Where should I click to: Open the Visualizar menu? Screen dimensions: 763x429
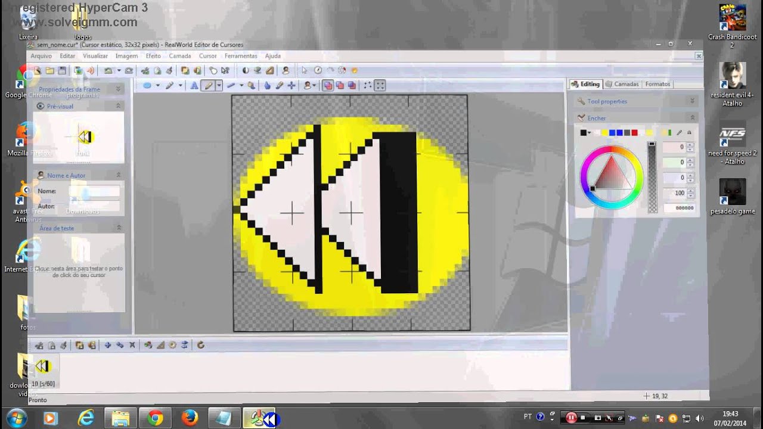[x=95, y=56]
